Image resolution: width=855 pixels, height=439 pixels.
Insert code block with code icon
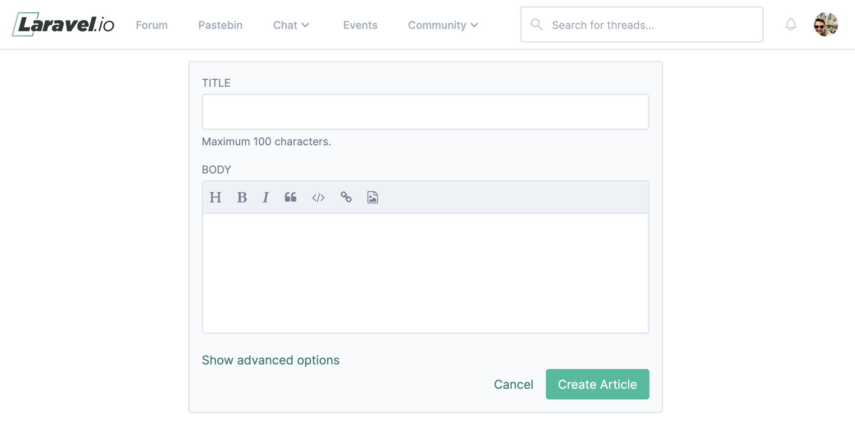[318, 197]
